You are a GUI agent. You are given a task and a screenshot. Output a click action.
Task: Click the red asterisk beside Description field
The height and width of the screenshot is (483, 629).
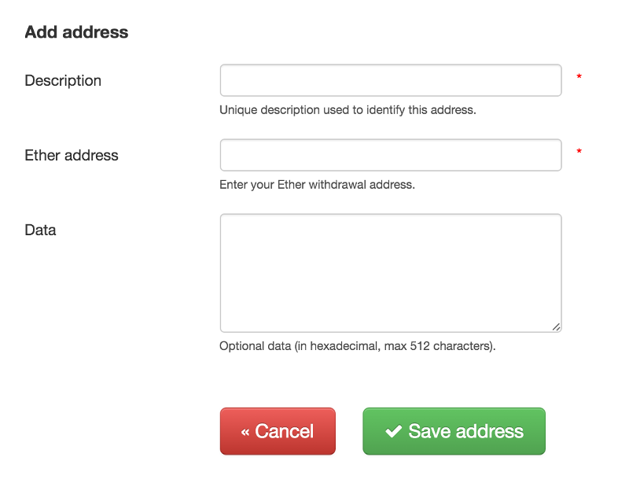coord(579,77)
